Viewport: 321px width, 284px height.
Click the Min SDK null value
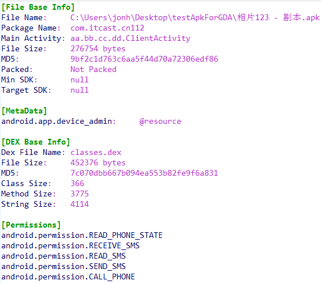(80, 79)
